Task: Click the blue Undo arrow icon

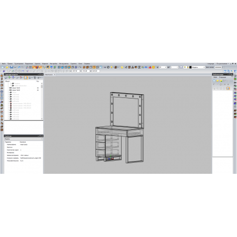Action: [x=19, y=67]
